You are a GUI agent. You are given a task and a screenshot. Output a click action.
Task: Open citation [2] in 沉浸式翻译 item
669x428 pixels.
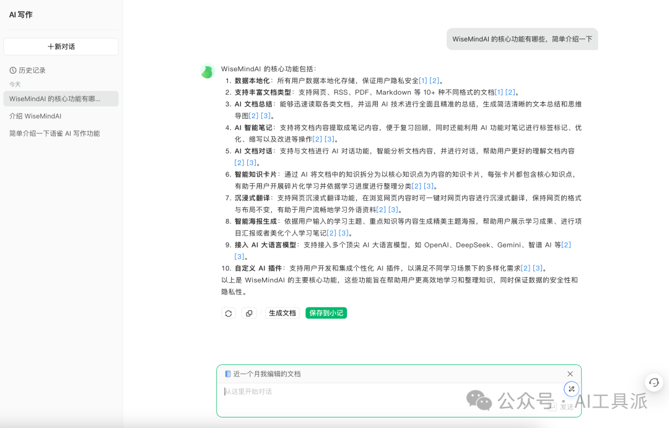(381, 210)
